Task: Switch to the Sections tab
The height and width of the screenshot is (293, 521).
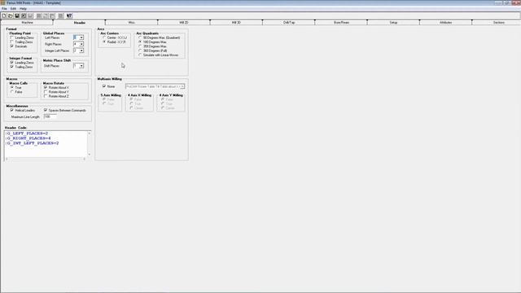Action: pos(498,23)
